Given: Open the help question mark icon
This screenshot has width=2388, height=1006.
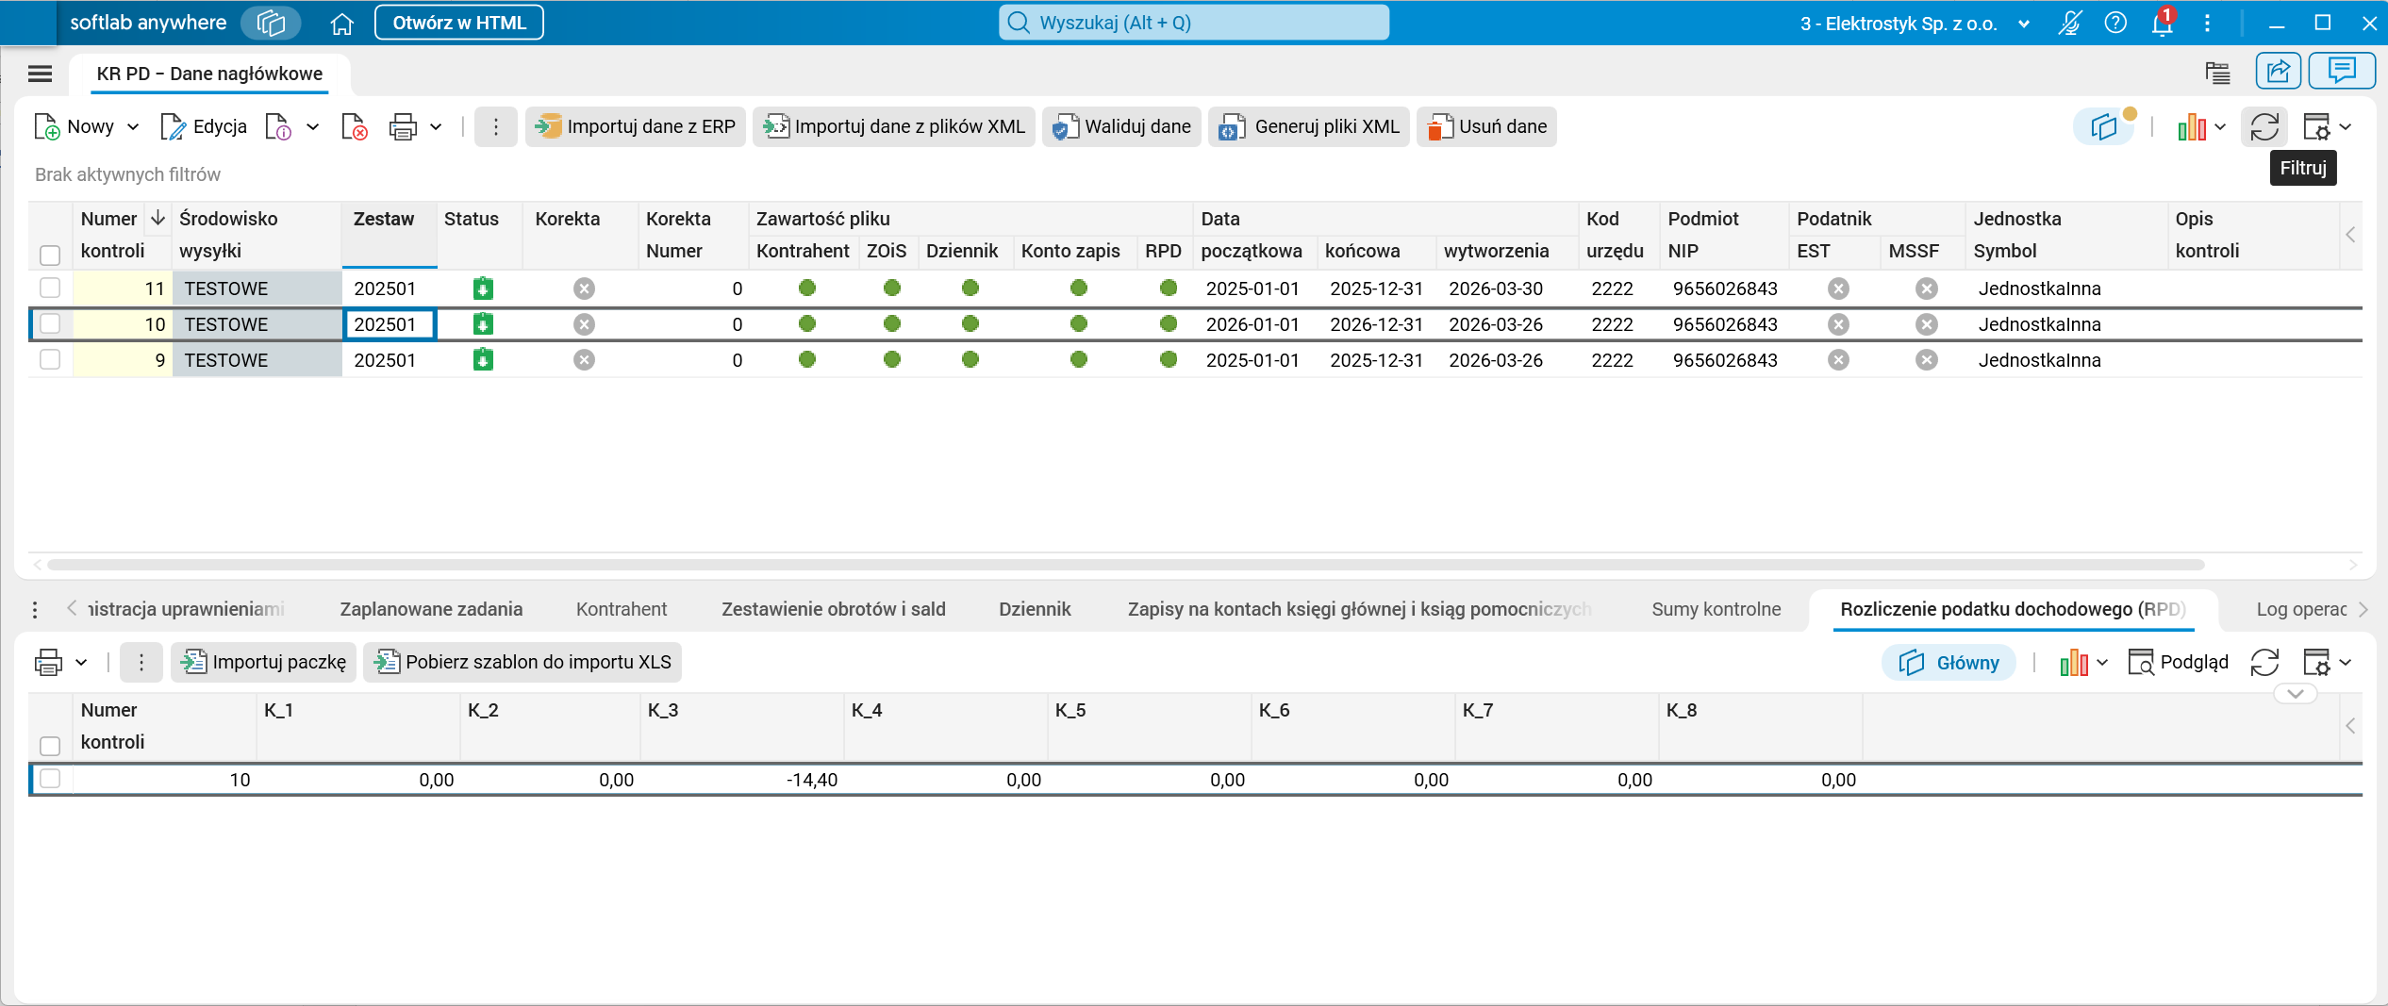Looking at the screenshot, I should pyautogui.click(x=2115, y=23).
